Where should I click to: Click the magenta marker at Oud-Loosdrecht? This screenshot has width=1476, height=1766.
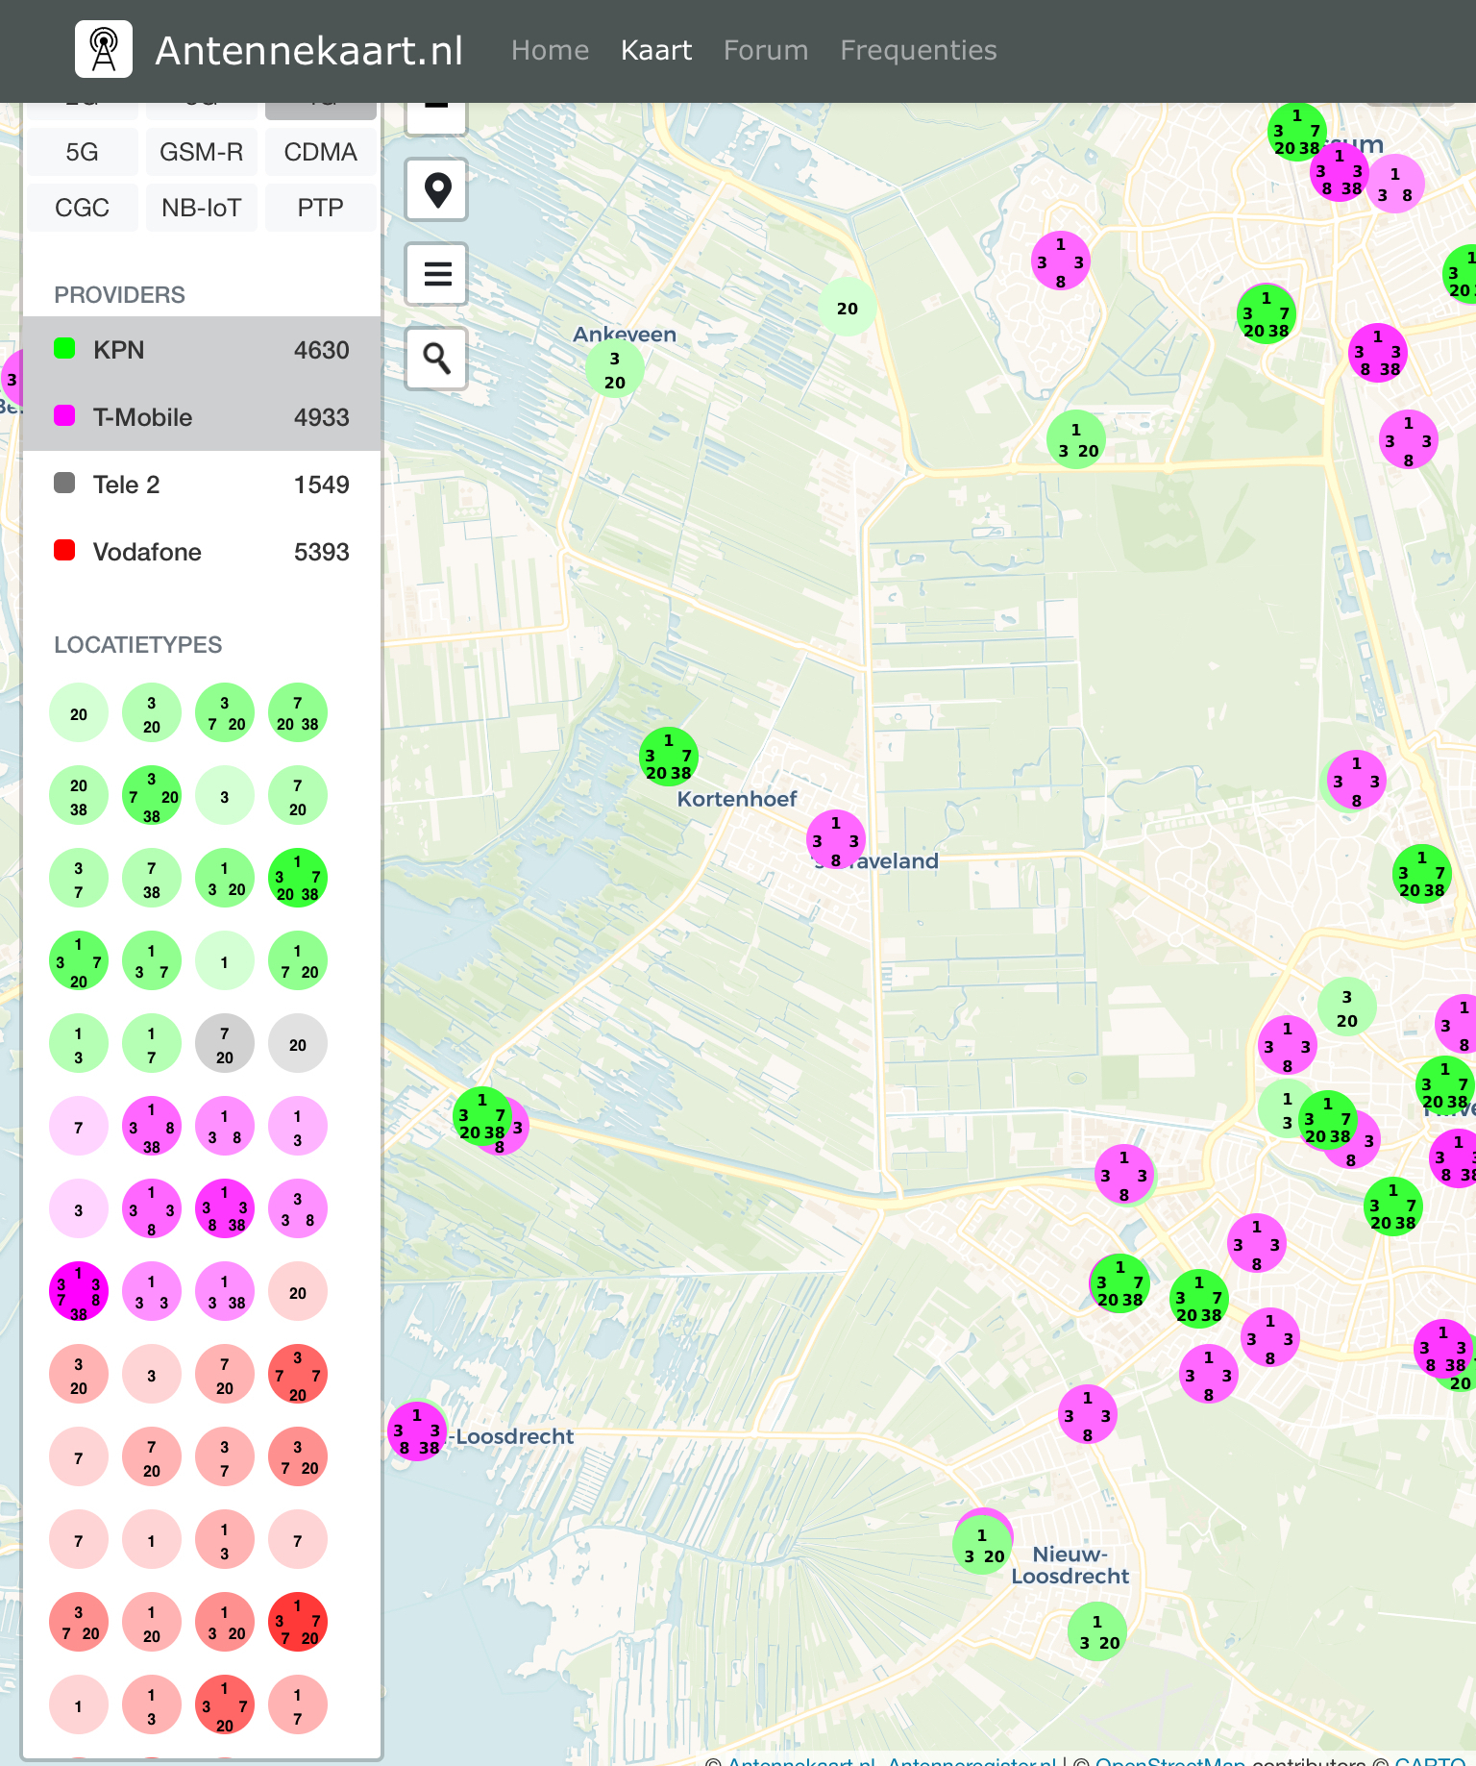[417, 1431]
